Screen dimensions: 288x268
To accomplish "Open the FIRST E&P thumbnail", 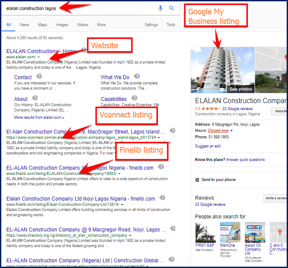I will 205,232.
